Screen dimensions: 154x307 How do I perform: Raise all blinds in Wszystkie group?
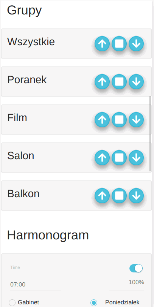102,44
